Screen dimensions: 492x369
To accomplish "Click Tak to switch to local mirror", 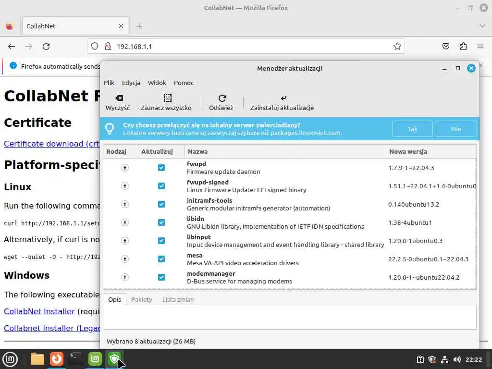I will [x=412, y=129].
